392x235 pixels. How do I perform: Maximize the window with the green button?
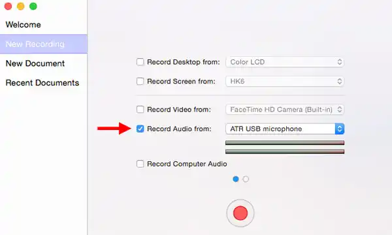pyautogui.click(x=33, y=7)
